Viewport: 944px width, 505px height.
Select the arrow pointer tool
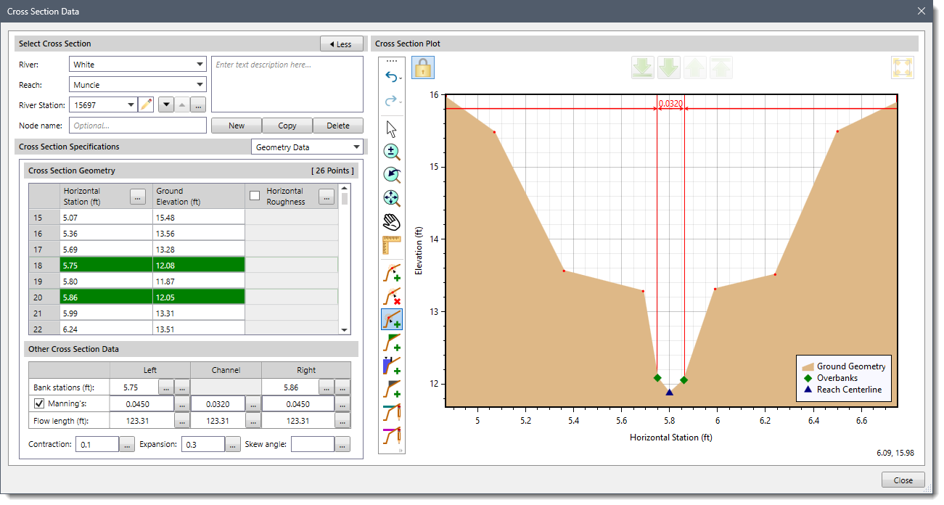[392, 129]
